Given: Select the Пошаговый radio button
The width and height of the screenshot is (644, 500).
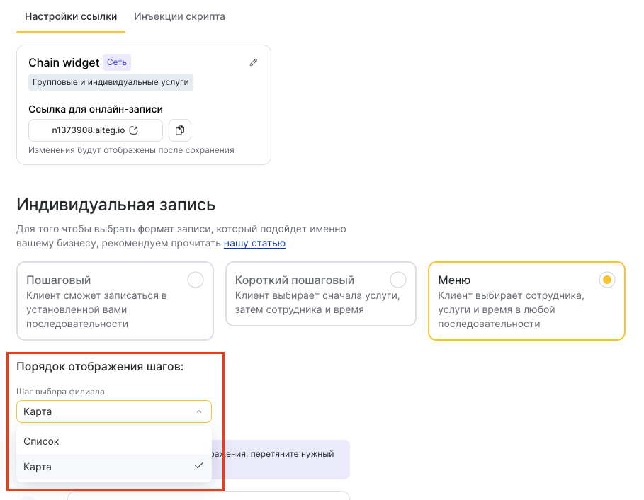Looking at the screenshot, I should 196,280.
